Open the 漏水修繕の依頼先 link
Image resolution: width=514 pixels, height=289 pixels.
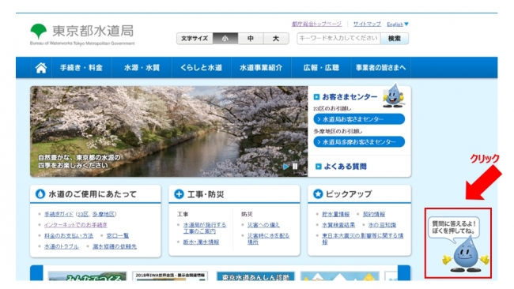click(x=115, y=246)
